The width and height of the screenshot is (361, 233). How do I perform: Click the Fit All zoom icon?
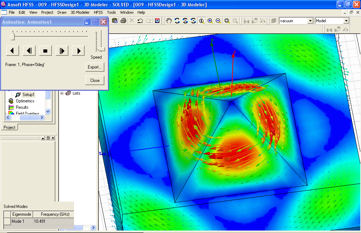pyautogui.click(x=227, y=21)
